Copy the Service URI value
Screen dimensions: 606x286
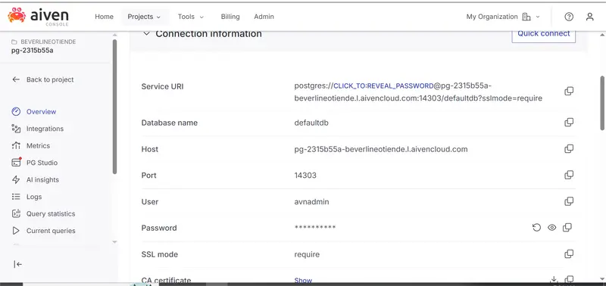(x=569, y=91)
